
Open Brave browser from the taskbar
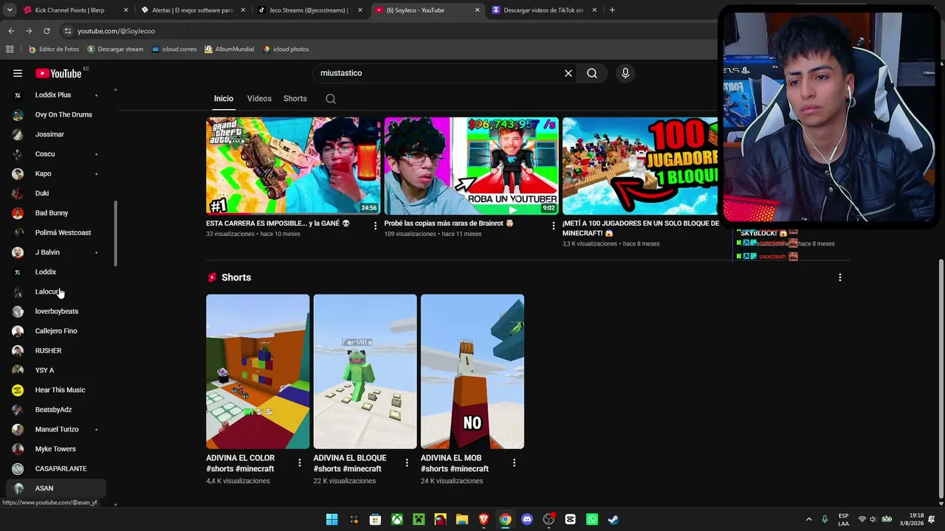point(484,519)
